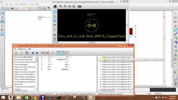Select Place text tool at toolbar bottom
This screenshot has width=178, height=100.
coord(175,84)
